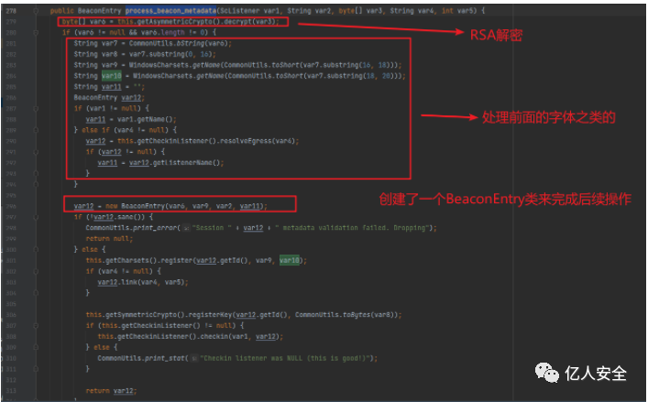This screenshot has width=648, height=402.
Task: Select line number 278 in the gutter
Action: [x=11, y=11]
